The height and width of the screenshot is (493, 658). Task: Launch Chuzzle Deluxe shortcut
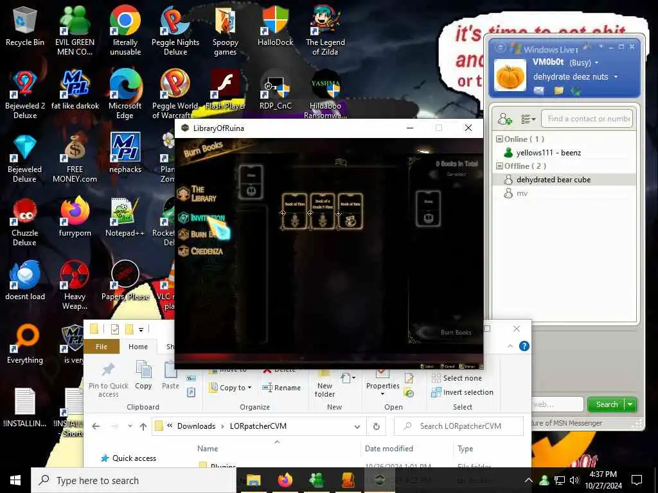(x=25, y=222)
